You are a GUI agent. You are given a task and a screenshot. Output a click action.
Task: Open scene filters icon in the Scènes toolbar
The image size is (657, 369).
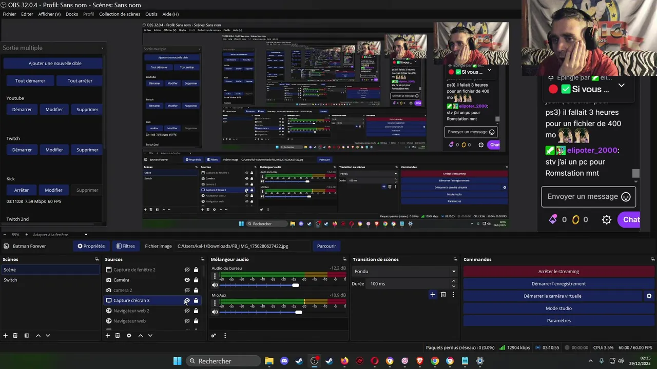[27, 336]
